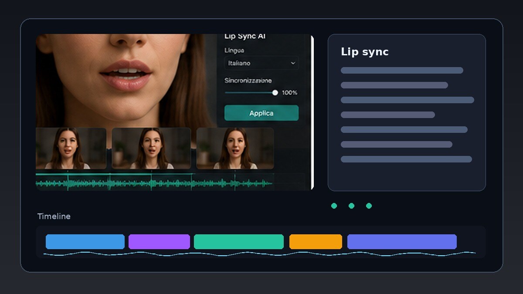Screen dimensions: 523x294
Task: Adjust the Sincronizzazione slider handle
Action: (275, 93)
